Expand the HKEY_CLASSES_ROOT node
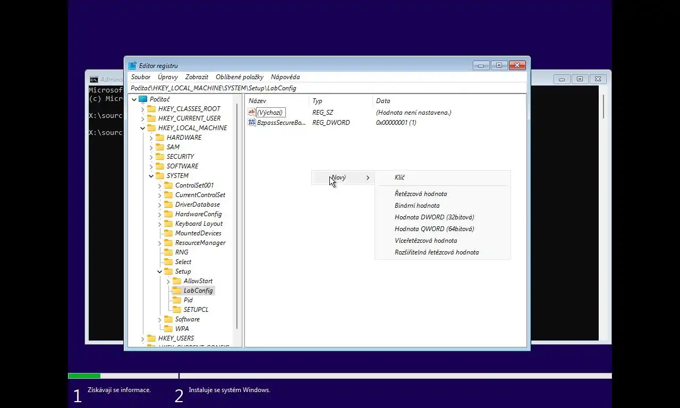This screenshot has height=408, width=680. click(x=142, y=109)
